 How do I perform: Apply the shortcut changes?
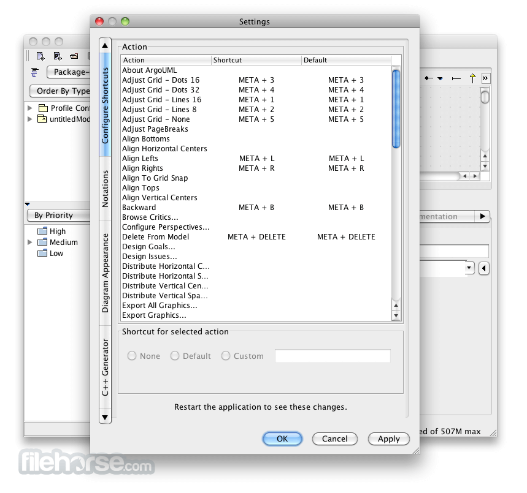tap(388, 439)
